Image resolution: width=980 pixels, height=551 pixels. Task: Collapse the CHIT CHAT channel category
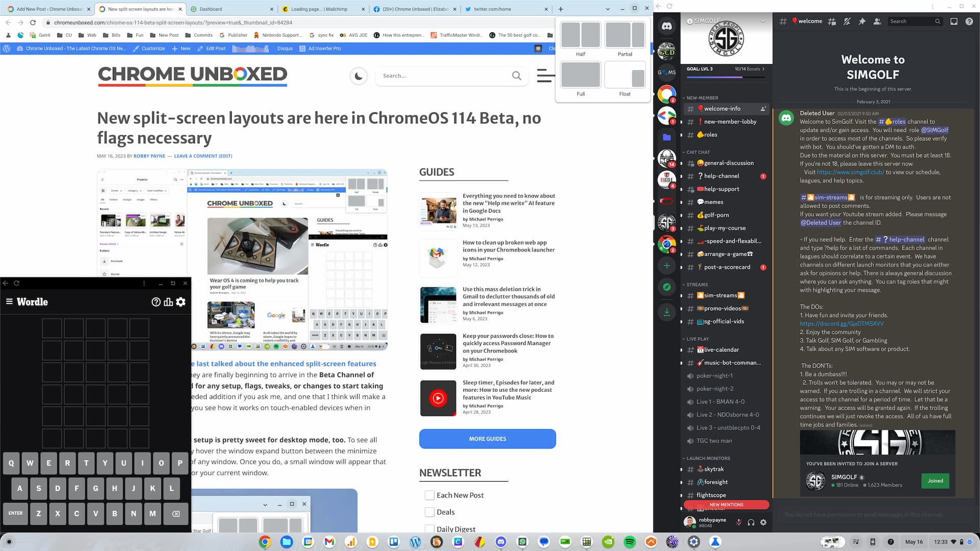[699, 152]
